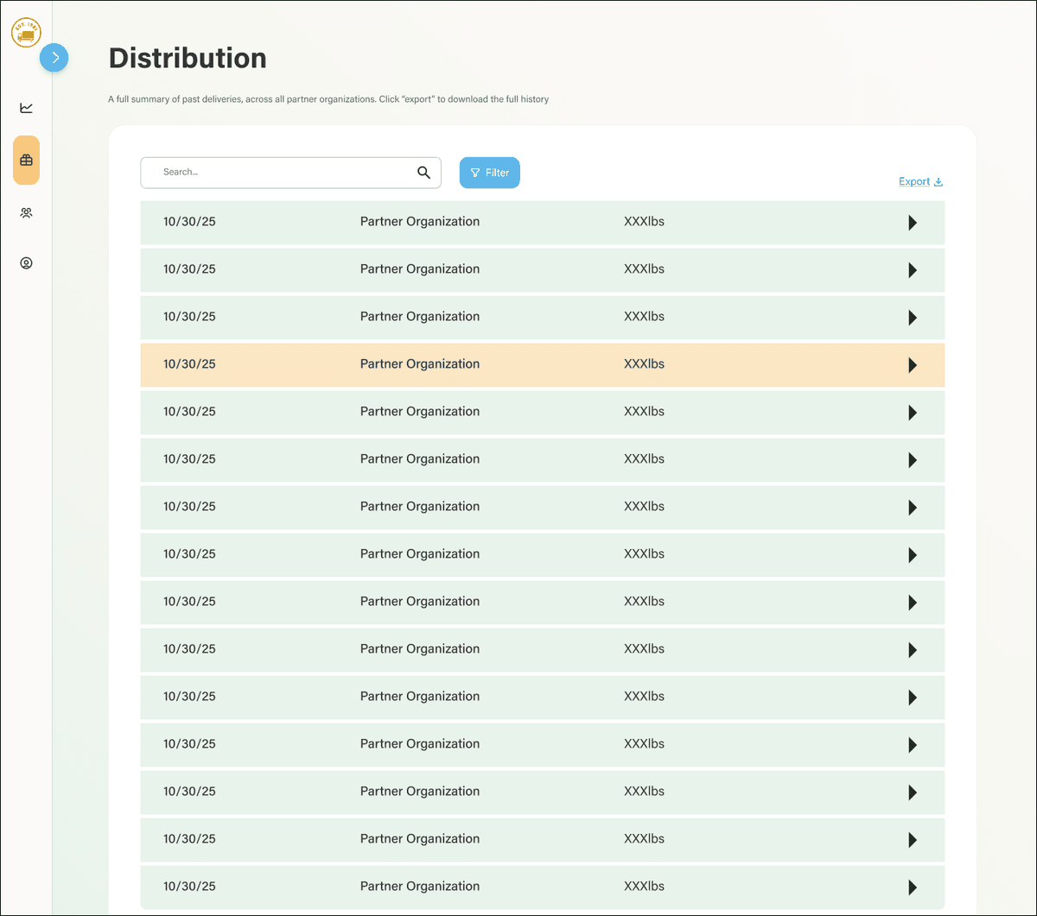Image resolution: width=1037 pixels, height=916 pixels.
Task: Open the Filter button
Action: coord(489,173)
